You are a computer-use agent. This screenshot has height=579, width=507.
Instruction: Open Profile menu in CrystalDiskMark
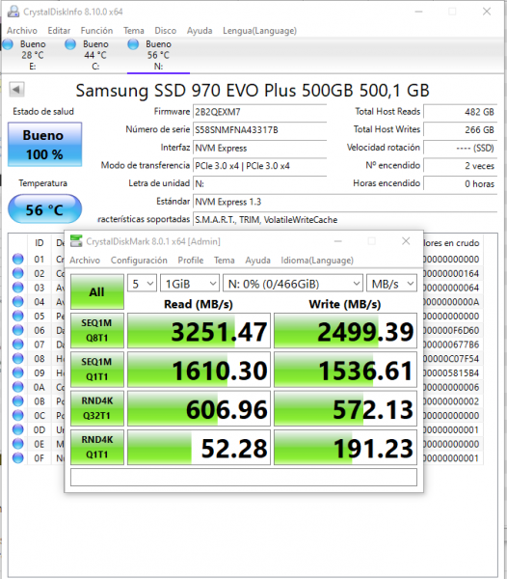pos(191,261)
